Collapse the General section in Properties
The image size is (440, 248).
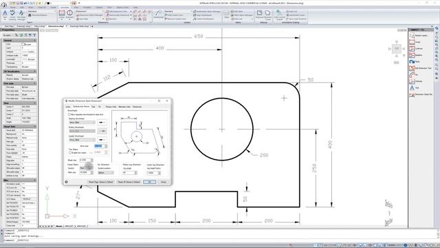(35, 41)
